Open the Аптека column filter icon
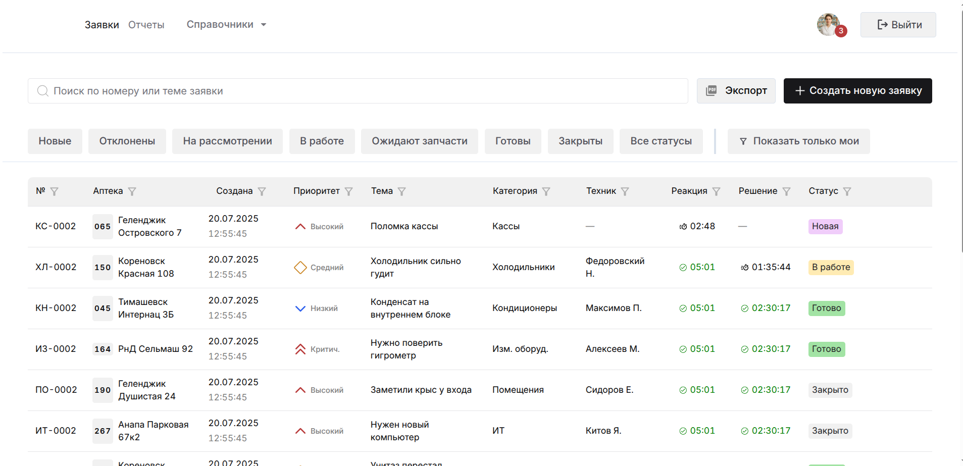Screen dimensions: 963x466 coord(132,191)
